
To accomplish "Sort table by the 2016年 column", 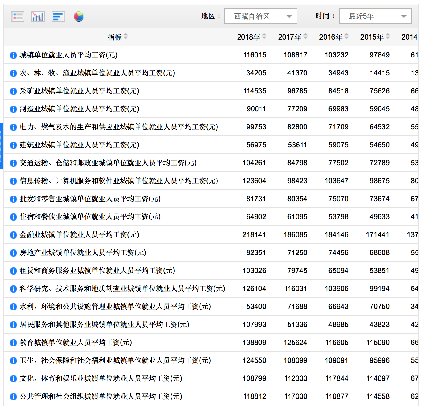I will point(346,37).
